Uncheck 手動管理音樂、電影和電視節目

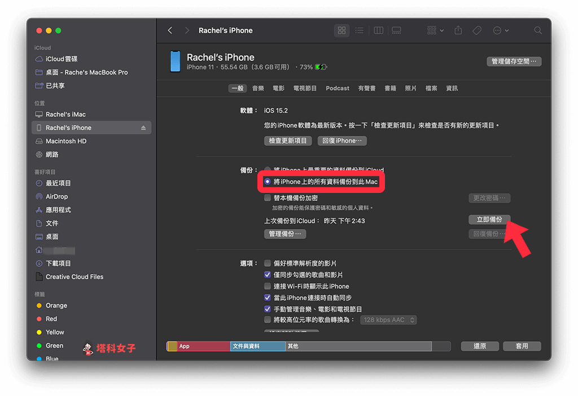pos(268,309)
